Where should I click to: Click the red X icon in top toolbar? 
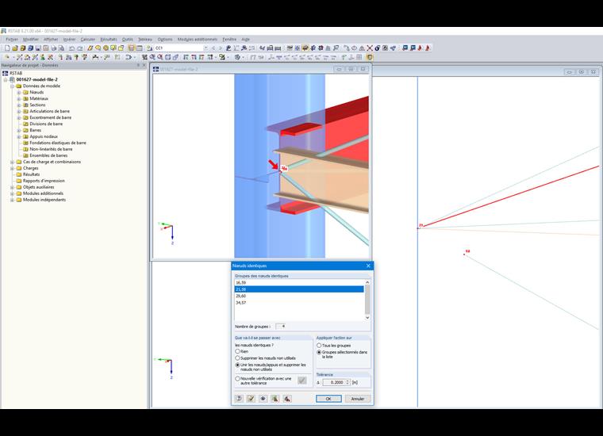[370, 48]
